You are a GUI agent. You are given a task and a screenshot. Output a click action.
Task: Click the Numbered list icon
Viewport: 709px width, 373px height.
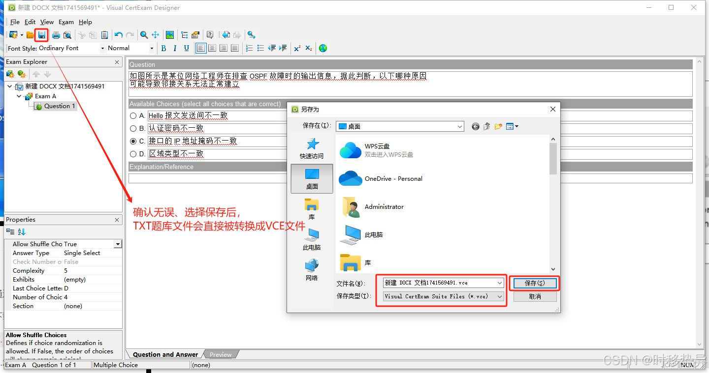[249, 48]
